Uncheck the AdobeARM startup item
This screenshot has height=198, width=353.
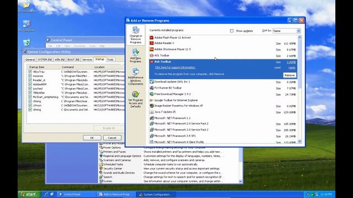pyautogui.click(x=30, y=84)
